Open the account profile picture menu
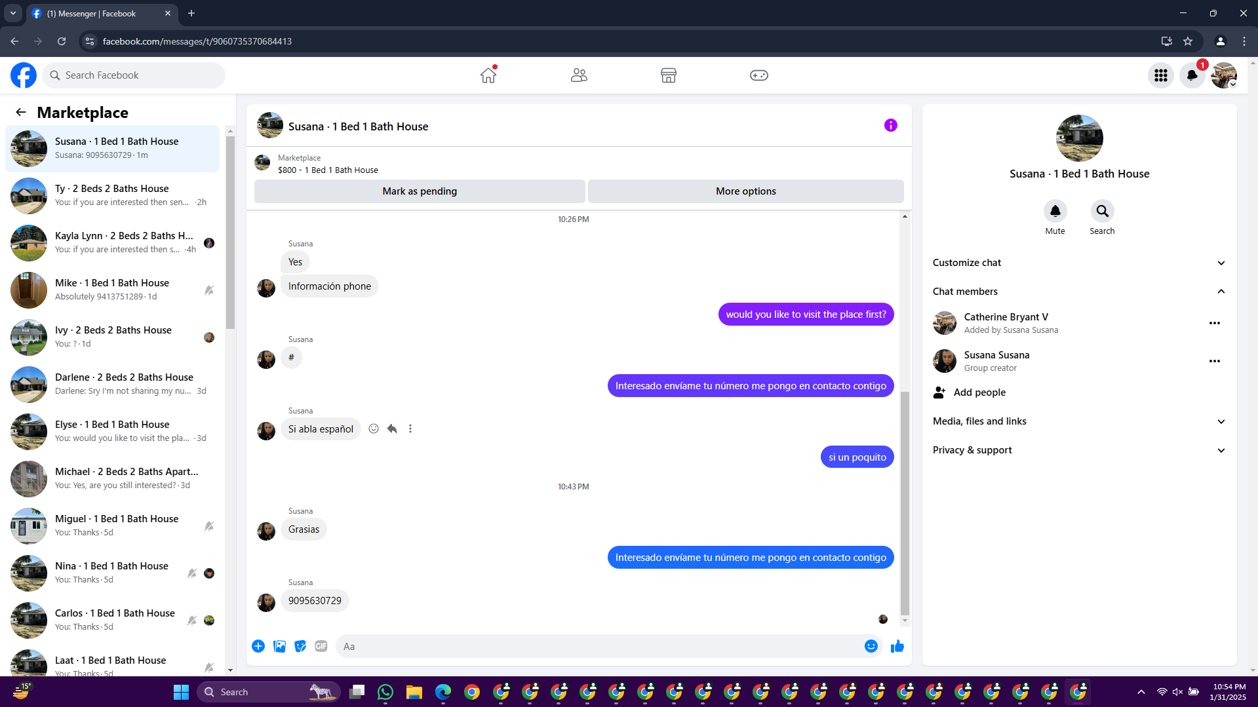1258x707 pixels. [1224, 75]
